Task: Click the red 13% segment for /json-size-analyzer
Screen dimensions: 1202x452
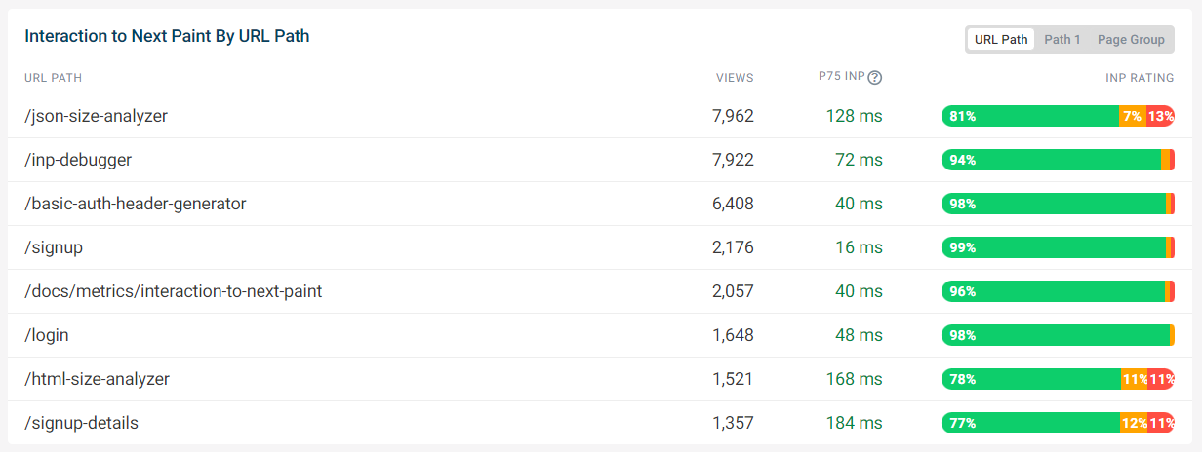Action: [x=1160, y=116]
